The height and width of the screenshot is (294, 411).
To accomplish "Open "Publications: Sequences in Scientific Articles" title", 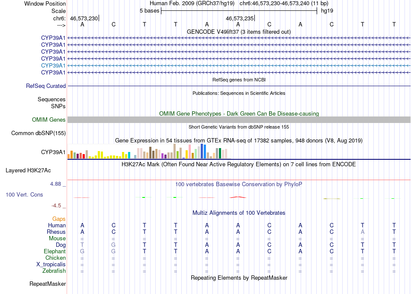I will 239,93.
